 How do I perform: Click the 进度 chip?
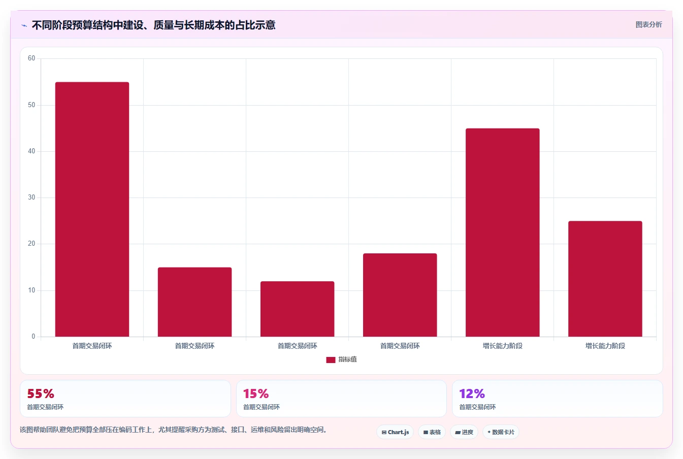464,432
